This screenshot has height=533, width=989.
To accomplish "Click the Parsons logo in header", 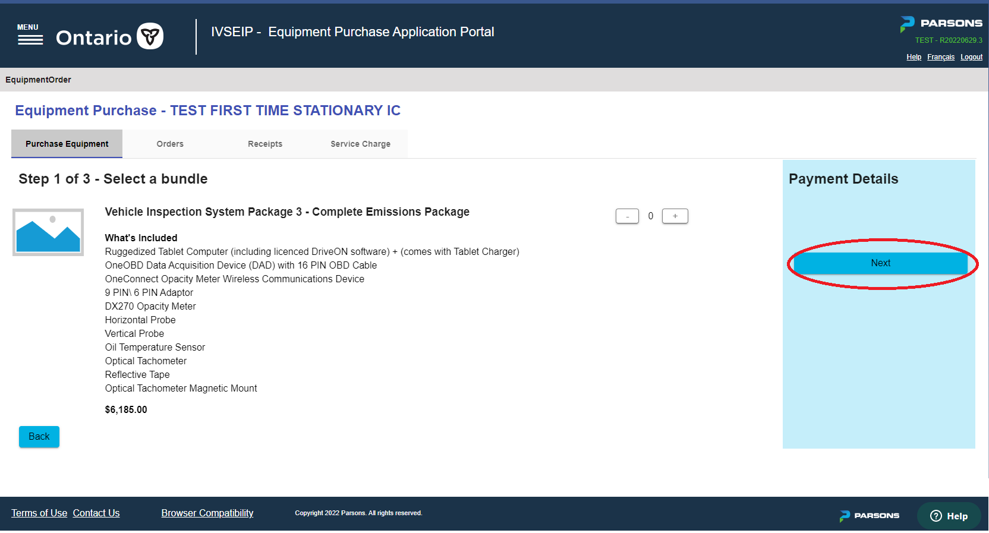I will [941, 23].
